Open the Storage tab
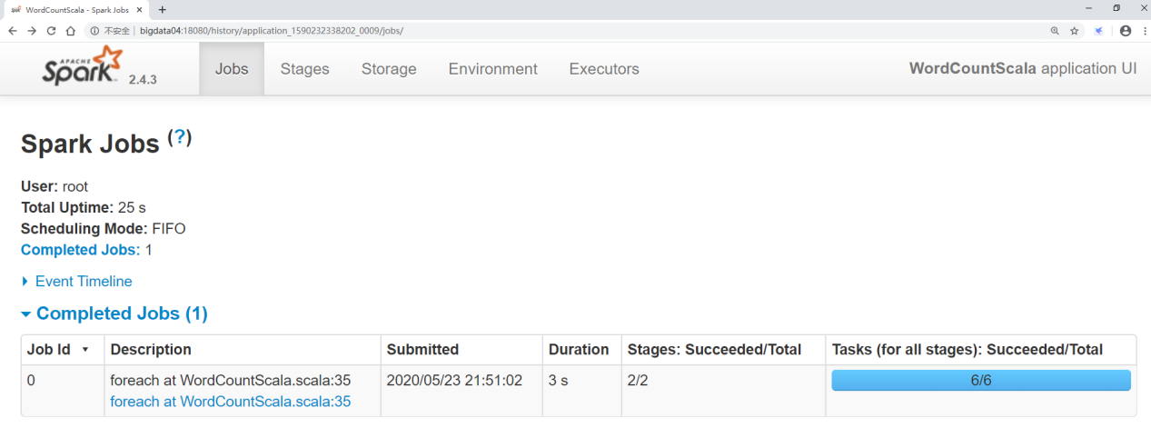1151x438 pixels. pos(389,69)
